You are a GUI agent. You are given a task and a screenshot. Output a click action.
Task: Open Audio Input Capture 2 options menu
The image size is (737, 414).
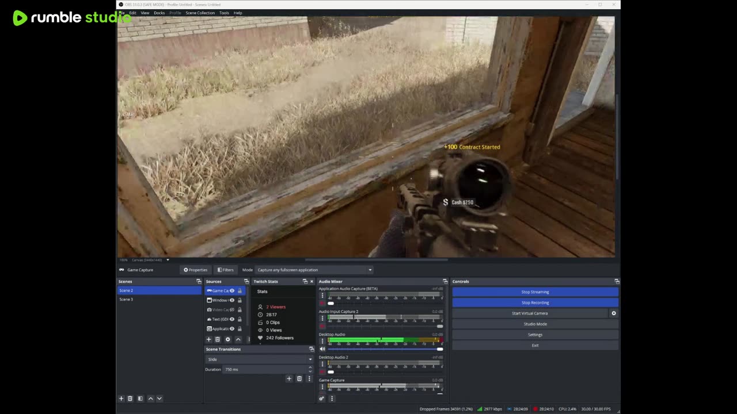point(322,318)
